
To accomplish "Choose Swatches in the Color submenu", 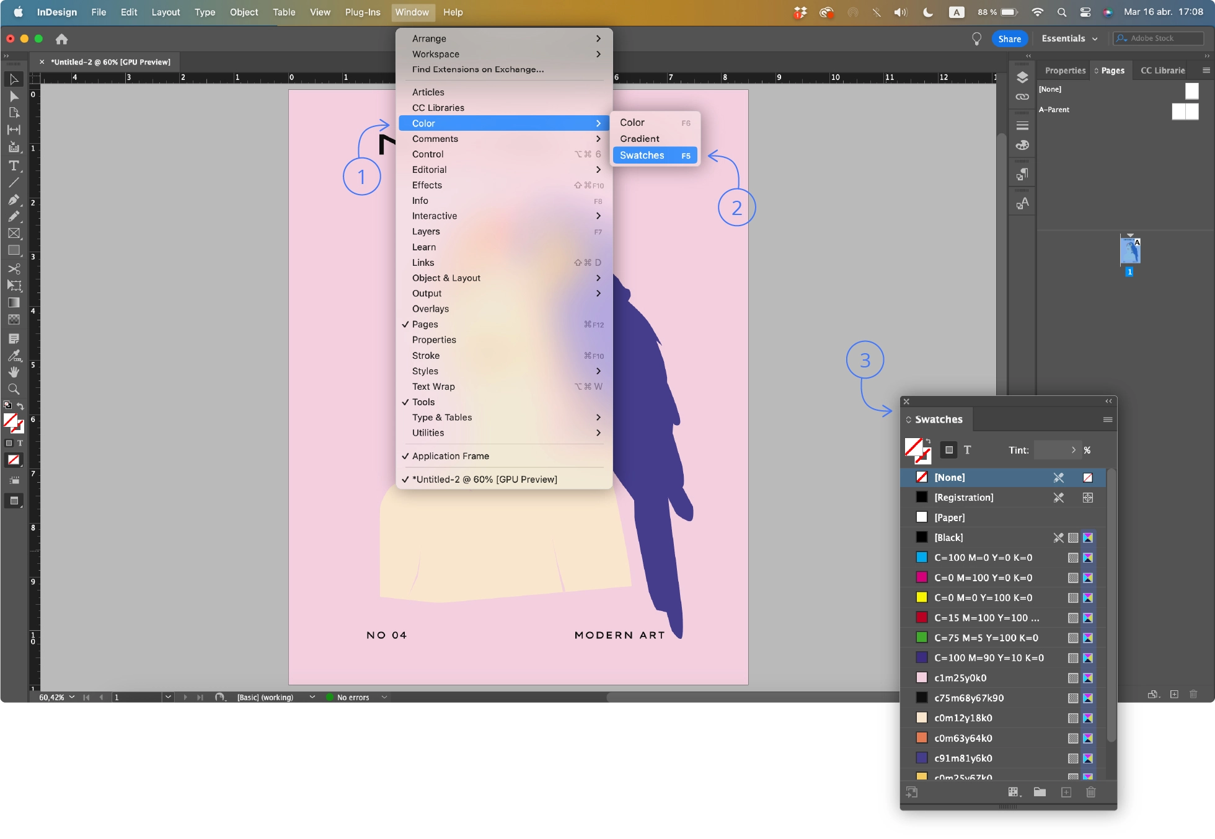I will pos(655,156).
